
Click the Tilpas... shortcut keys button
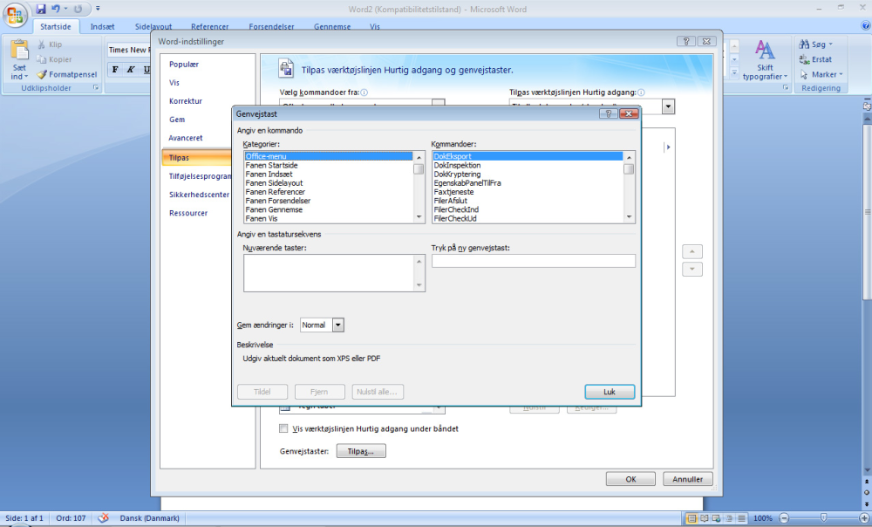(x=361, y=451)
